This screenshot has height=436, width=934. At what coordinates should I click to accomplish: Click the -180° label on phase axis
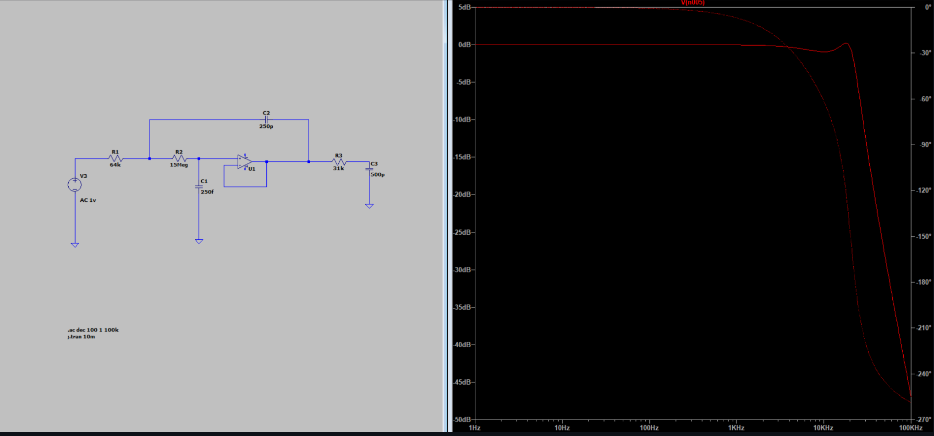pos(924,282)
